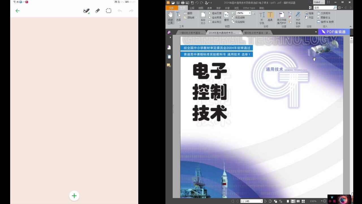Toggle continuous scrolling page layout
This screenshot has height=204, width=362.
293,201
